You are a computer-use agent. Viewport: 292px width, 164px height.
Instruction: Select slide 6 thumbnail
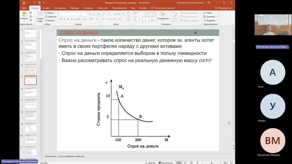coord(31,92)
